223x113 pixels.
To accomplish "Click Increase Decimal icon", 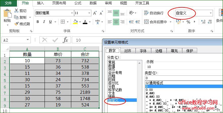I will click(x=203, y=22).
